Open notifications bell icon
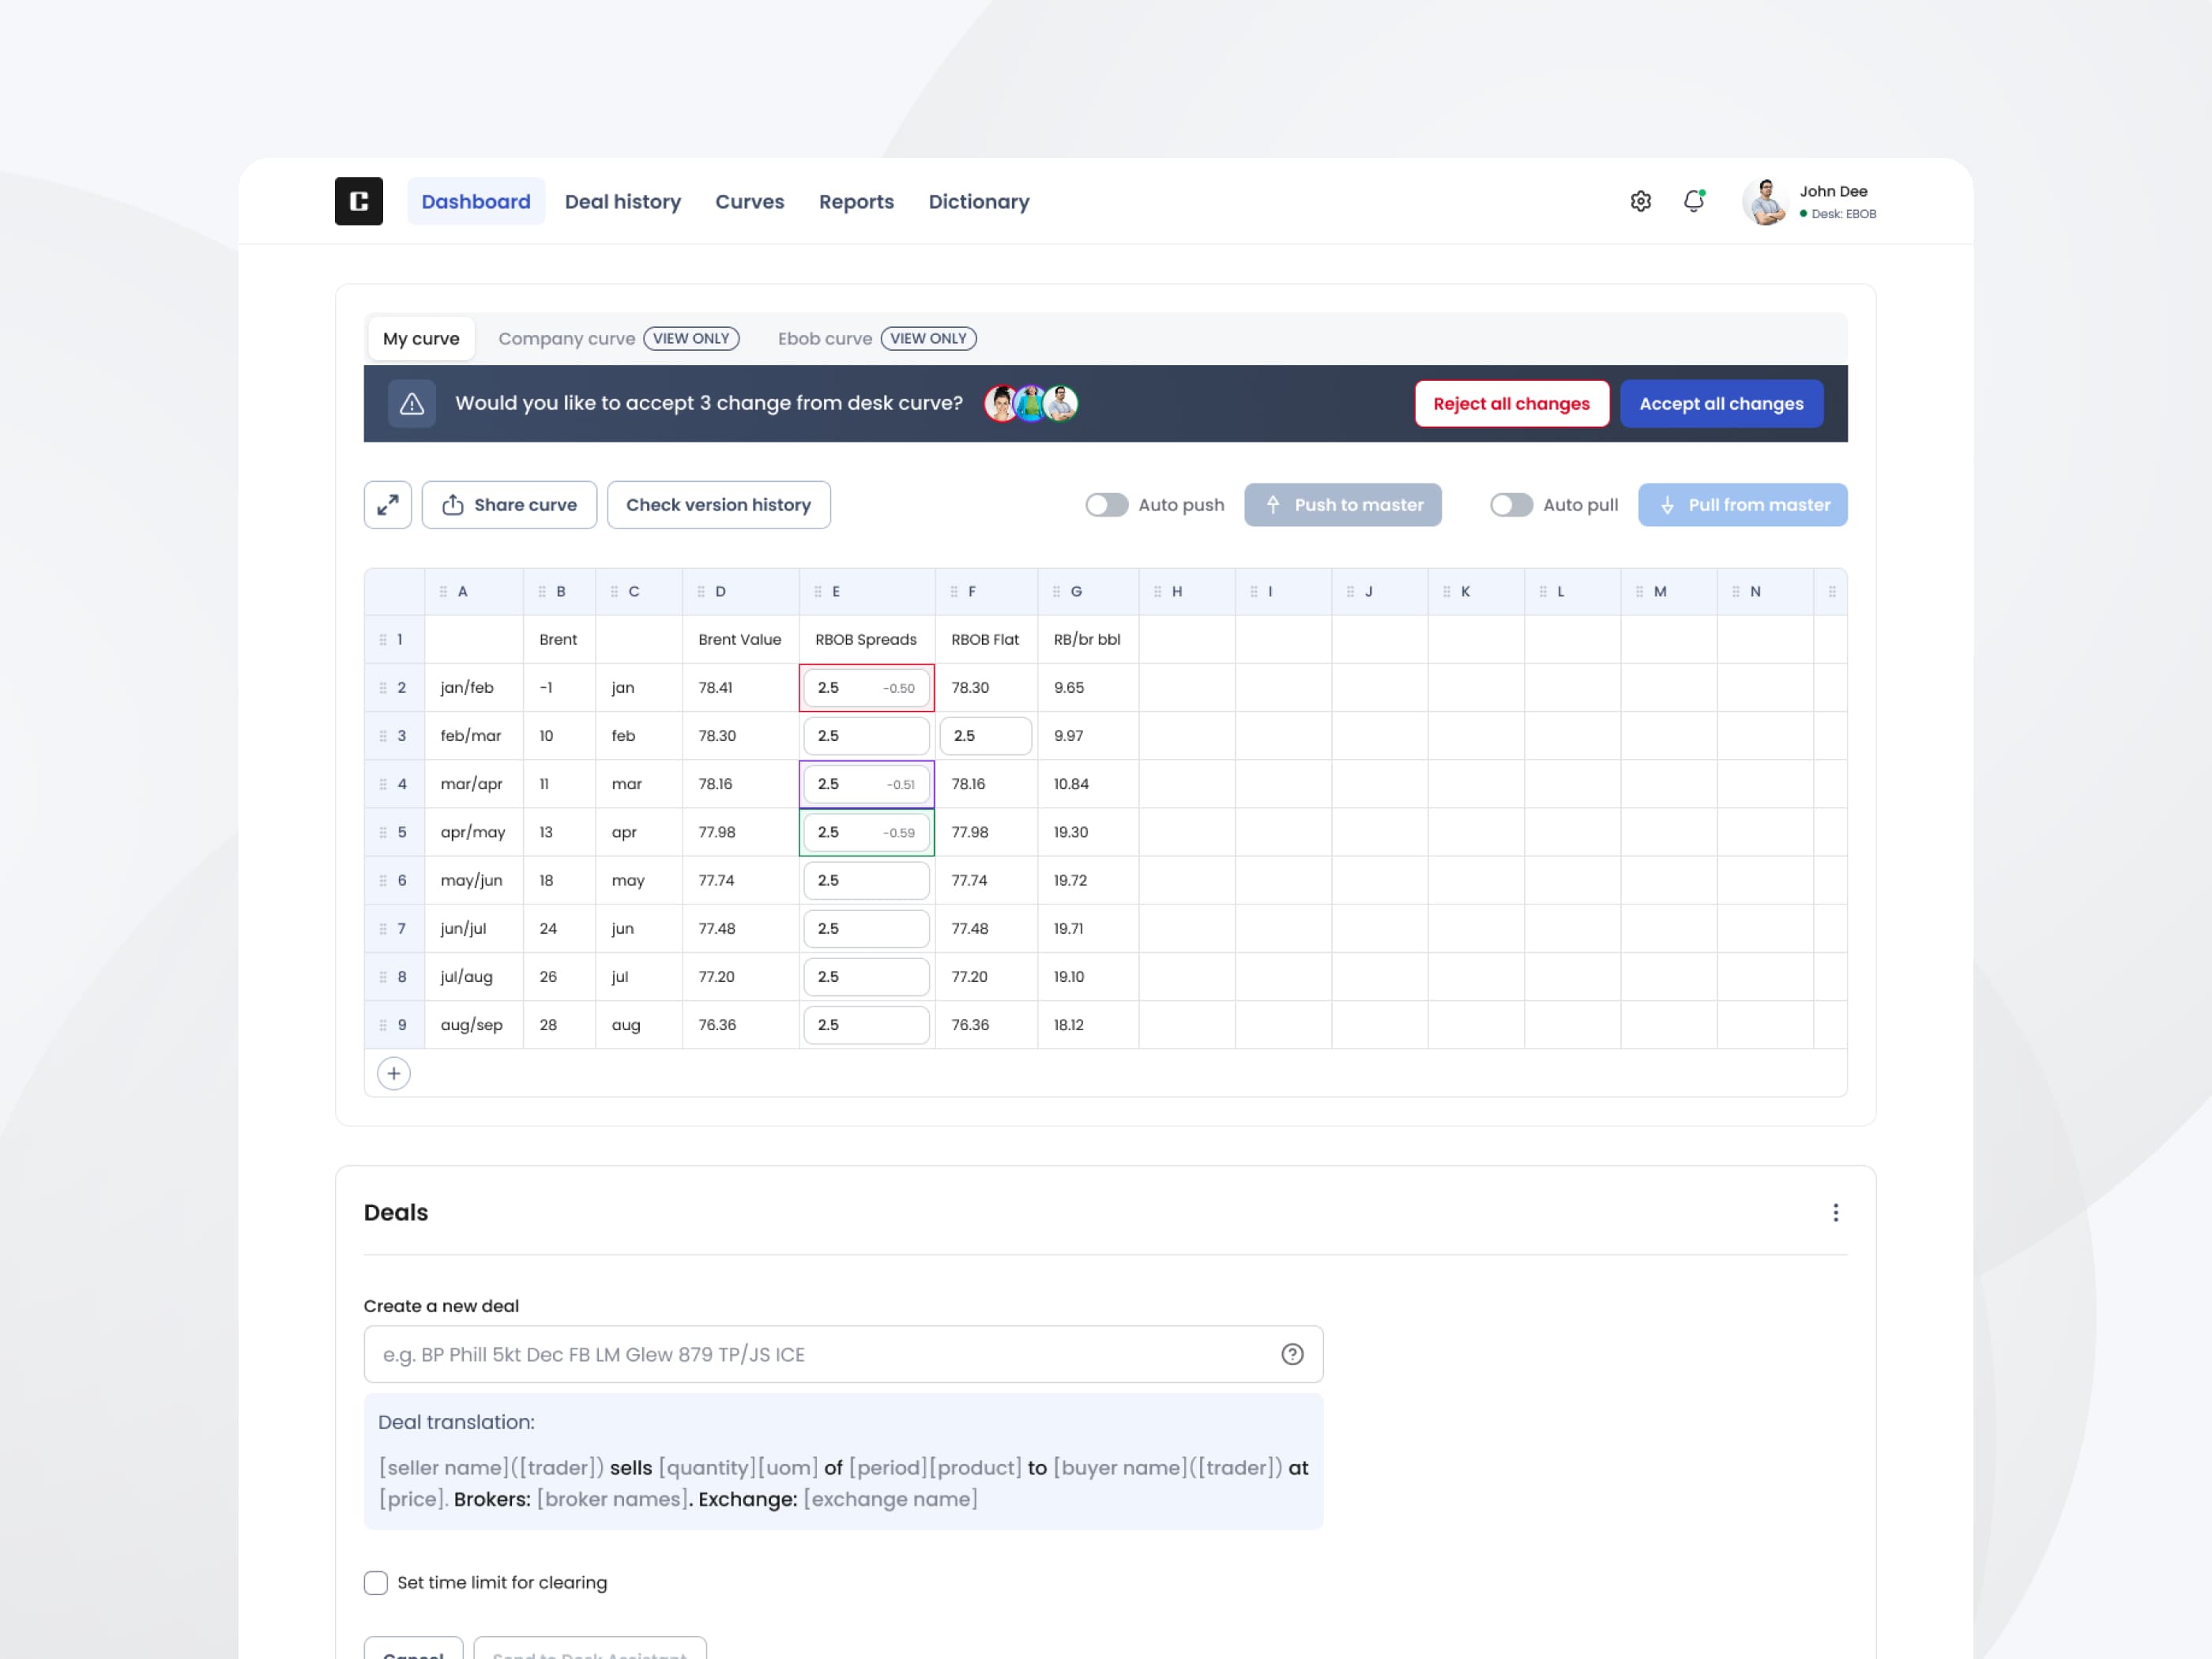Screen dimensions: 2212x1659 (1693, 201)
